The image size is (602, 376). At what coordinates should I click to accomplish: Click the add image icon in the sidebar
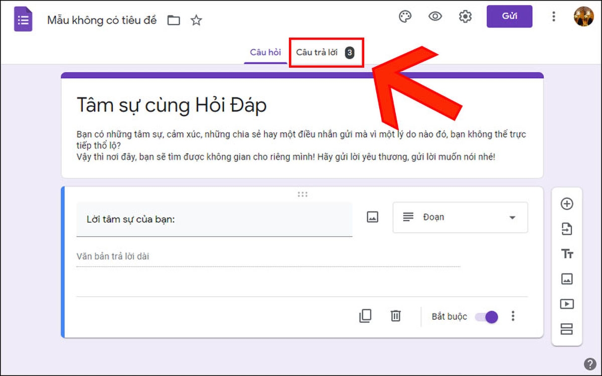click(x=567, y=279)
